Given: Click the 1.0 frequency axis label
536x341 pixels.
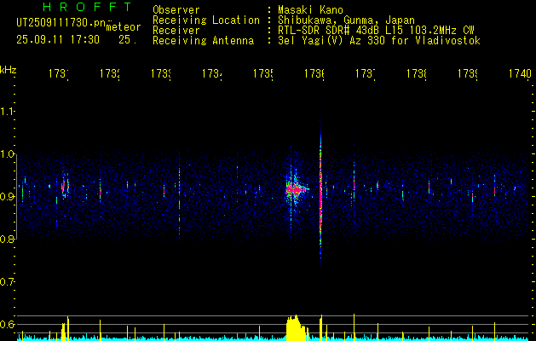Looking at the screenshot, I should pos(7,154).
